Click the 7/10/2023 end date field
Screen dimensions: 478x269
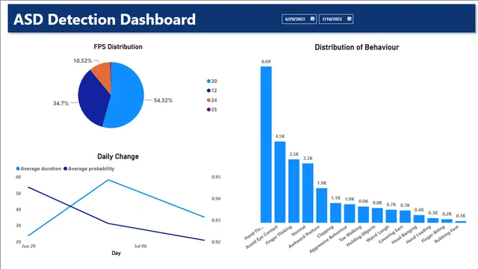(336, 19)
